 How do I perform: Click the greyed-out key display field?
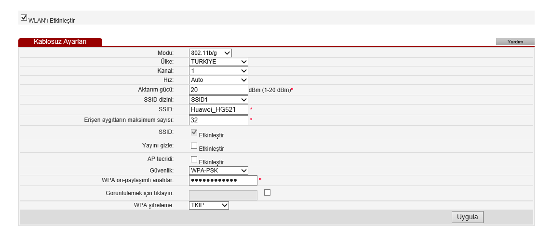(223, 195)
